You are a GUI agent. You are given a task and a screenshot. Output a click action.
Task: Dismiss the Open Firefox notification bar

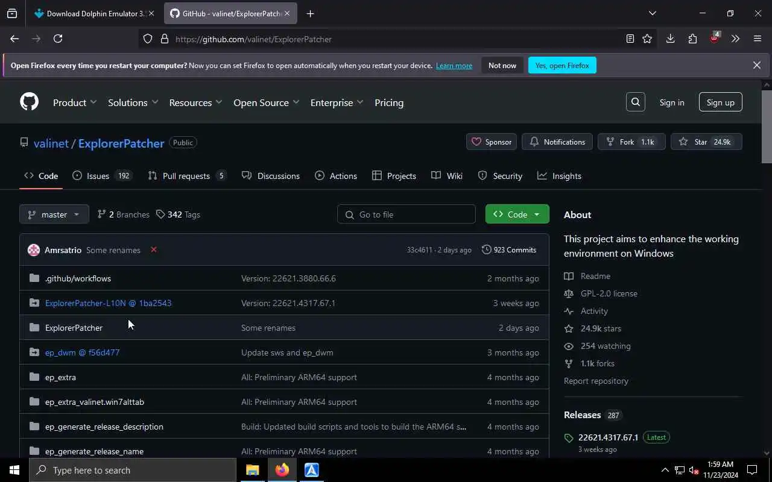[757, 65]
